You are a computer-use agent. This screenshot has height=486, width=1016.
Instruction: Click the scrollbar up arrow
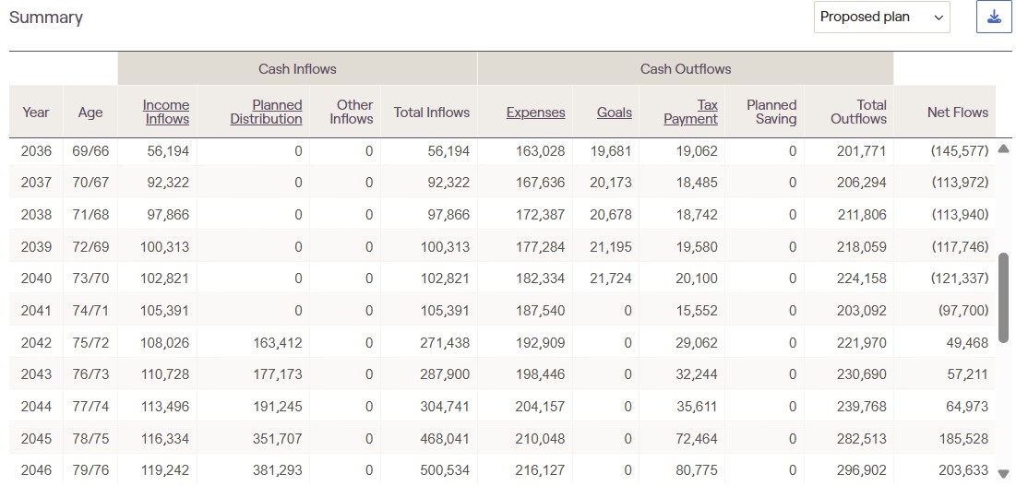pos(1003,148)
